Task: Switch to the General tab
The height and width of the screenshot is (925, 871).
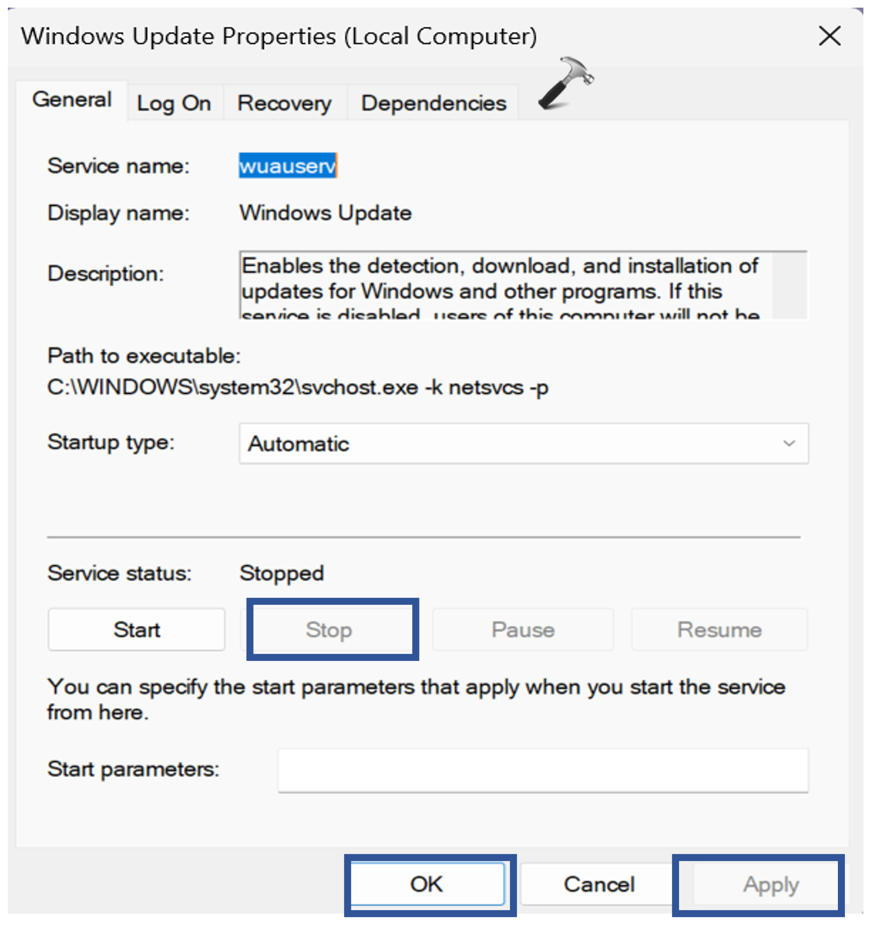Action: click(x=72, y=100)
